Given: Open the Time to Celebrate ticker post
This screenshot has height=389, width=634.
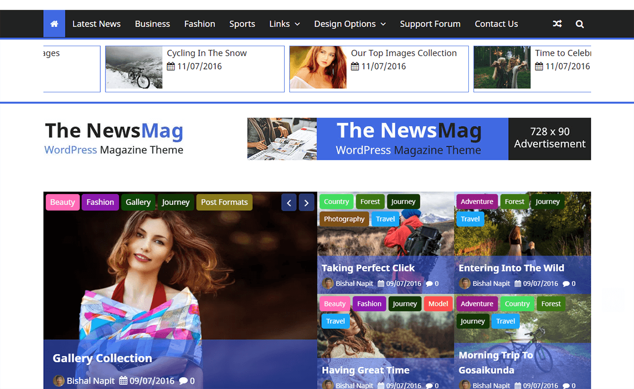Looking at the screenshot, I should coord(563,53).
